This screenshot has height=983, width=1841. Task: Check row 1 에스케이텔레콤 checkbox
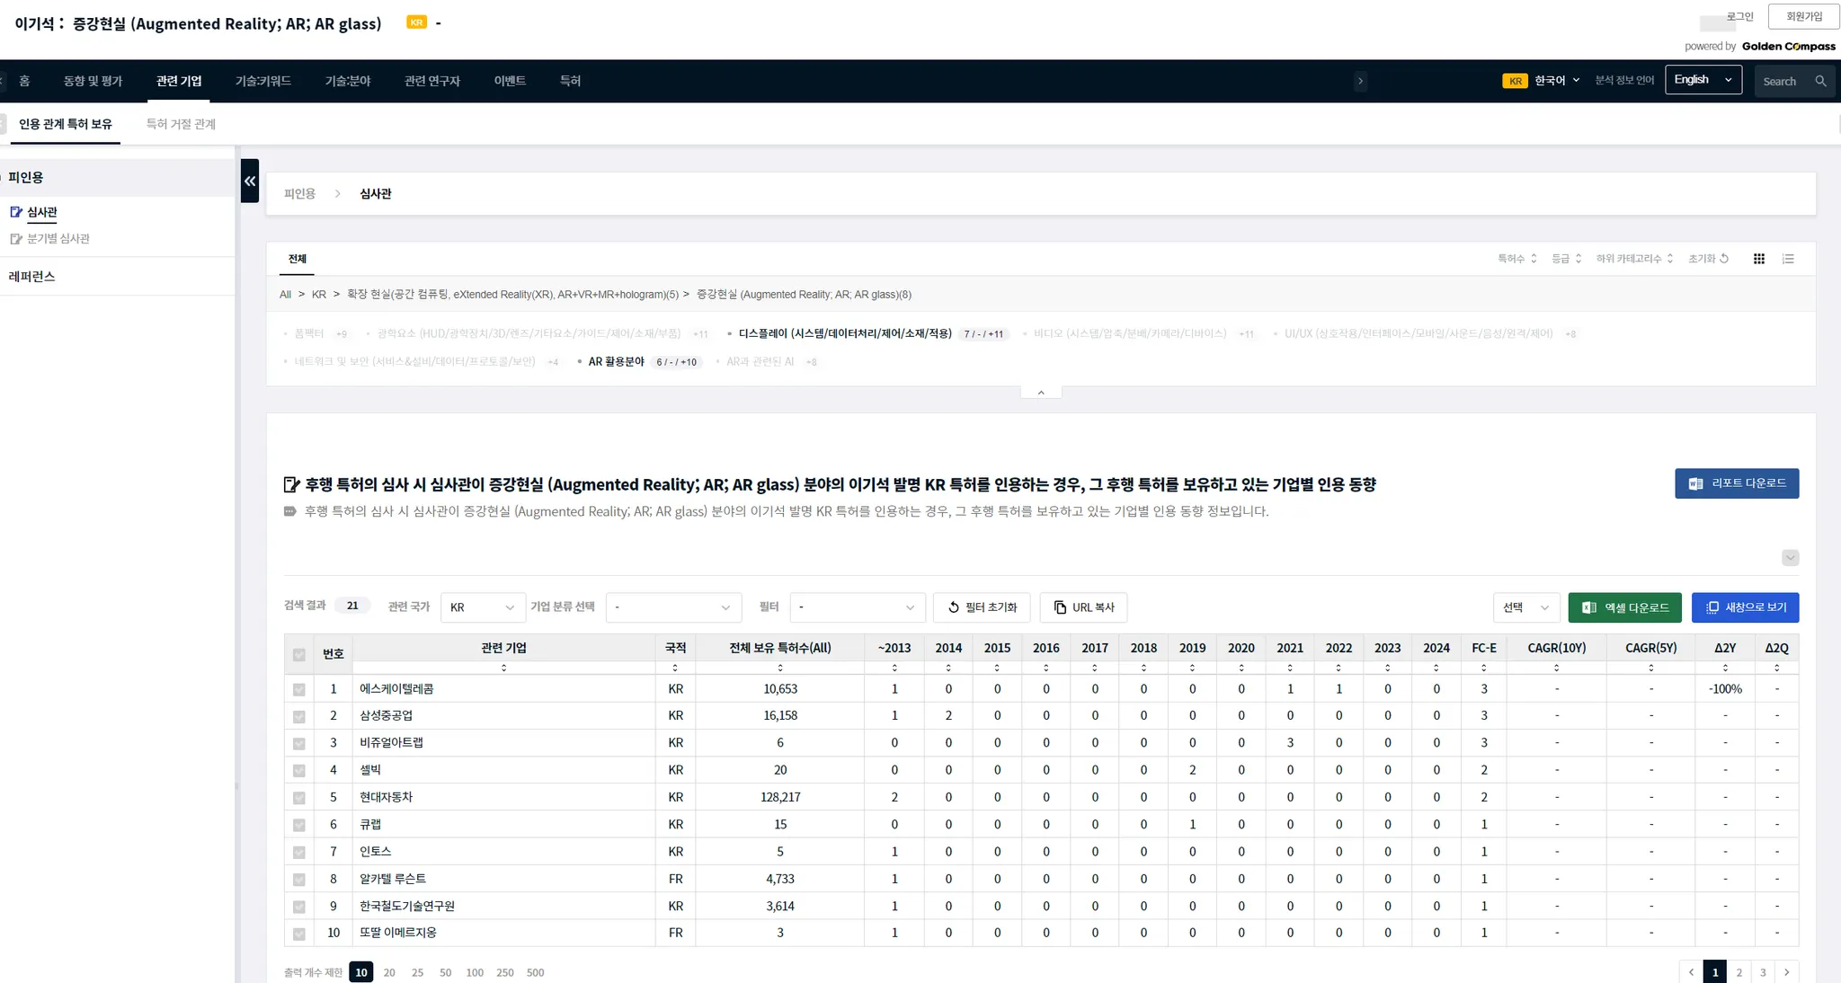[299, 690]
